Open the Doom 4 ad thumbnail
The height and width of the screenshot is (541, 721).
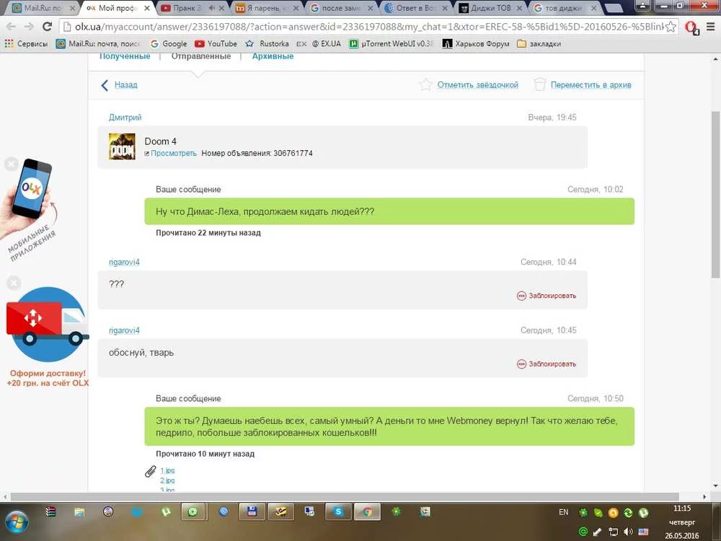tap(122, 146)
